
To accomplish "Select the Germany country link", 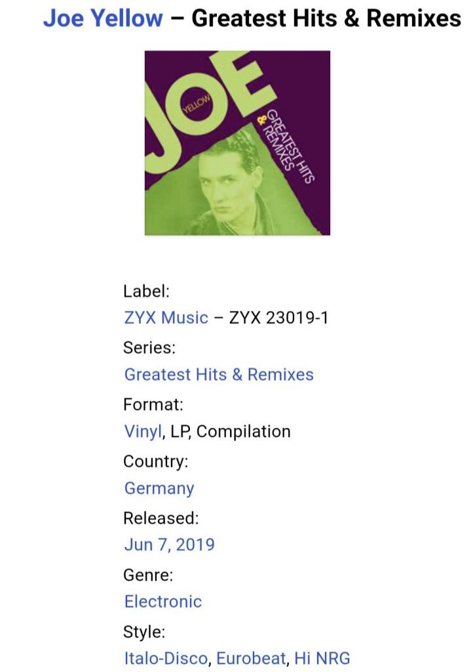I will pos(159,488).
